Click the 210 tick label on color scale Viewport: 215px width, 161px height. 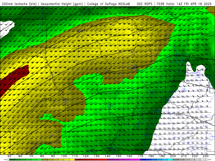(184, 156)
